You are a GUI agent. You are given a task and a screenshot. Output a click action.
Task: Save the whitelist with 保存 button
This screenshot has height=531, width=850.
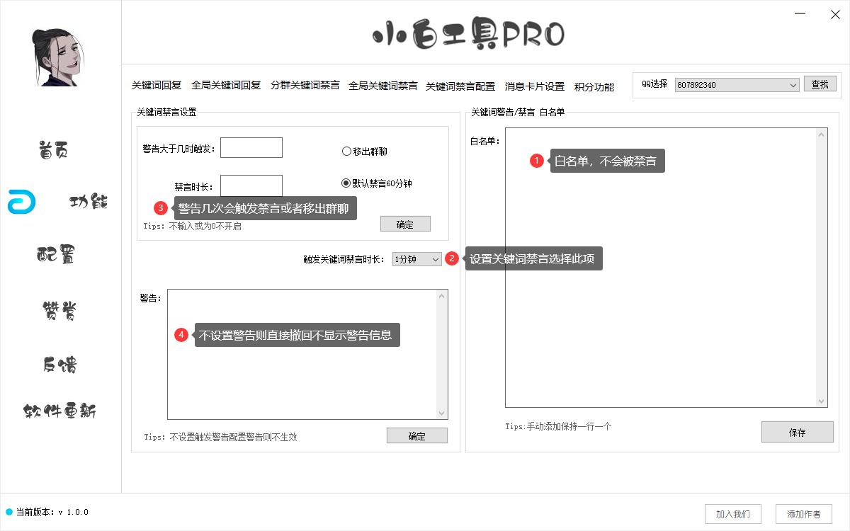point(798,432)
